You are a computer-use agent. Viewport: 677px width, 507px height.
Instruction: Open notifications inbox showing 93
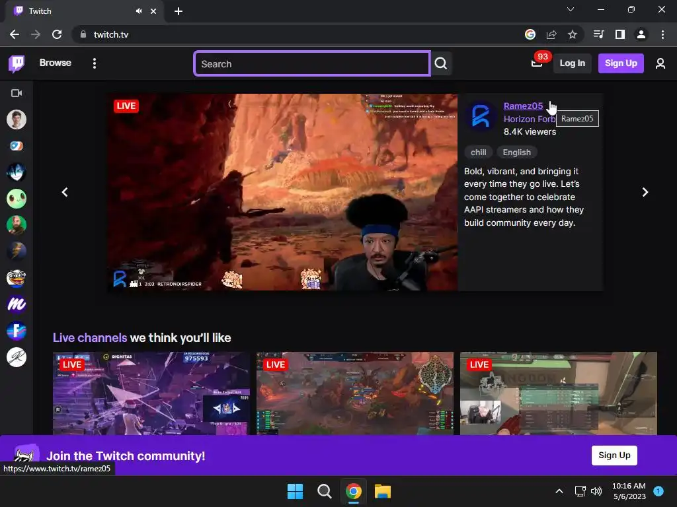click(x=537, y=63)
